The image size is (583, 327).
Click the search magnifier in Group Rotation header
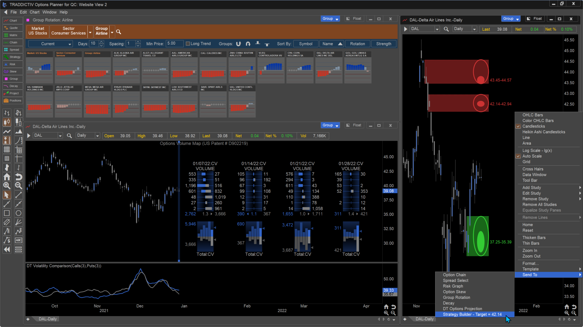[119, 32]
